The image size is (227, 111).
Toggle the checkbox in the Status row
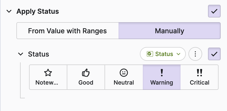click(214, 54)
